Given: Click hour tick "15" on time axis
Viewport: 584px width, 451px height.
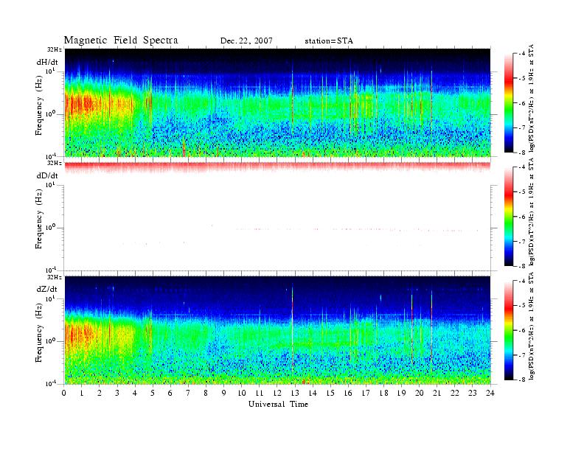Looking at the screenshot, I should (330, 393).
